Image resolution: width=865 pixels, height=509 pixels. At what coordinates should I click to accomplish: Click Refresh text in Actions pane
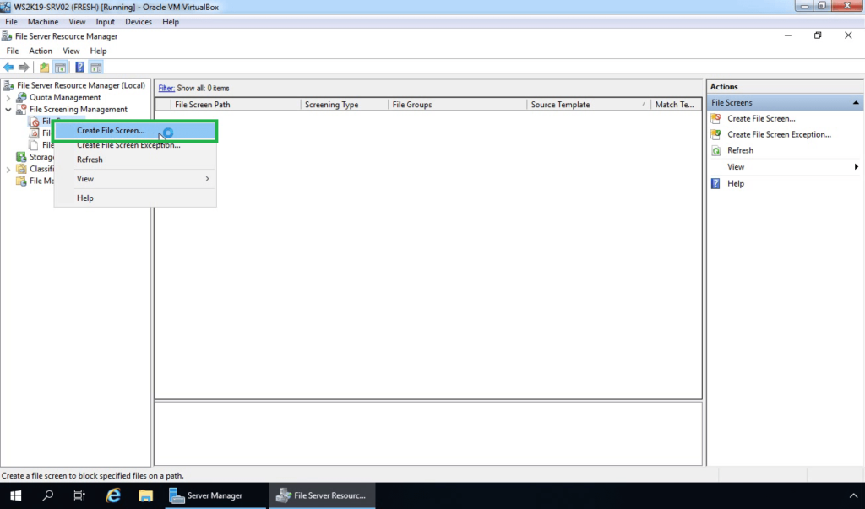click(740, 150)
